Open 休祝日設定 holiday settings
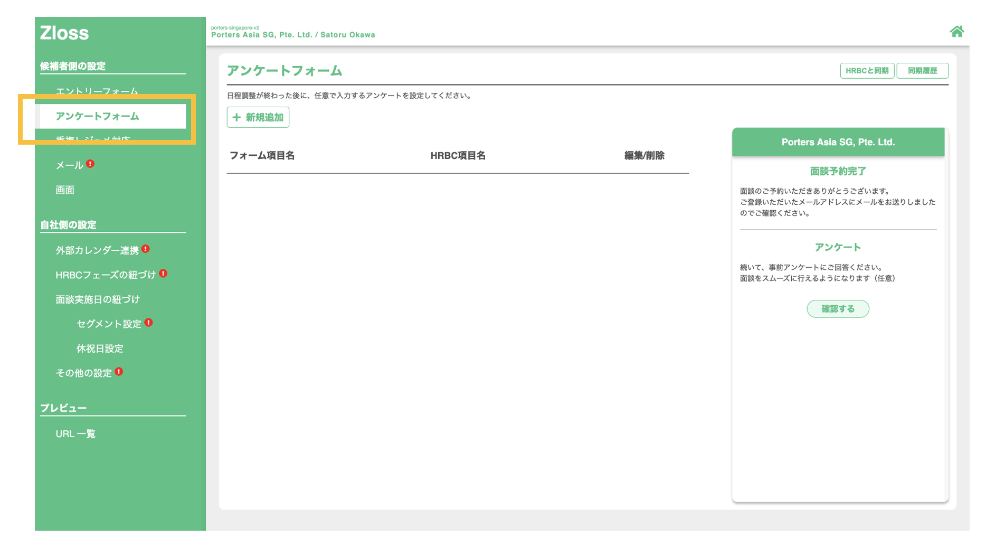The width and height of the screenshot is (986, 546). [100, 349]
